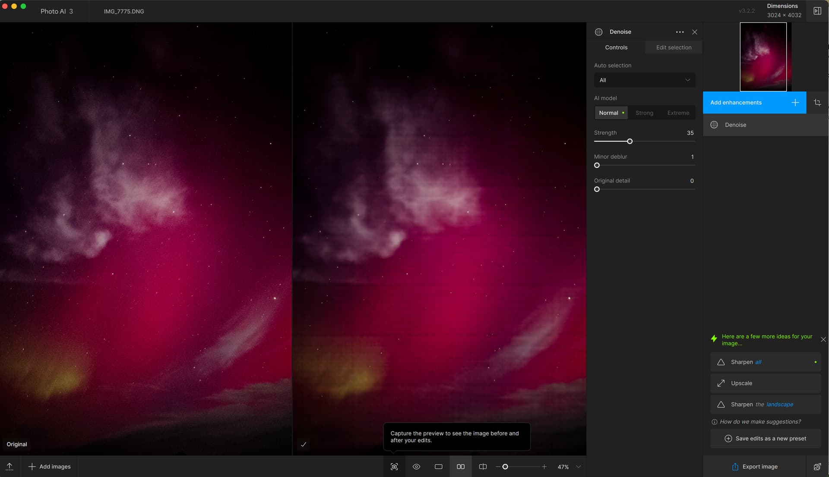The height and width of the screenshot is (477, 829).
Task: Switch to single view layout icon
Action: point(438,467)
